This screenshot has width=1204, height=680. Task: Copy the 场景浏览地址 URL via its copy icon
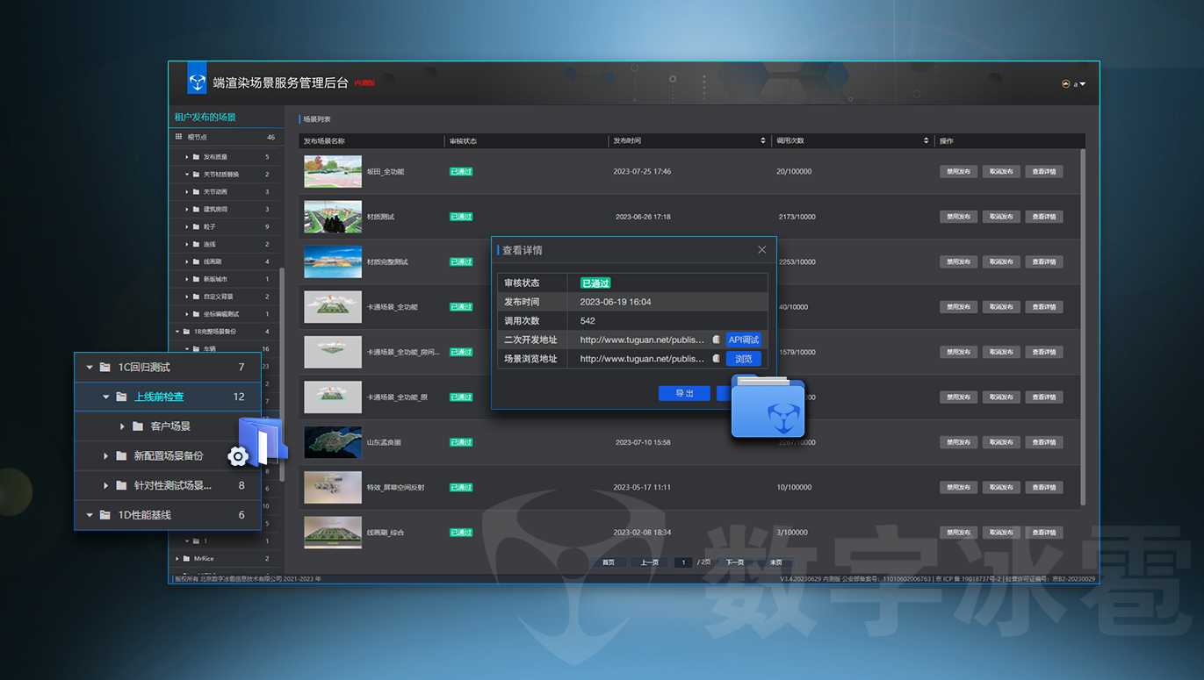point(717,359)
